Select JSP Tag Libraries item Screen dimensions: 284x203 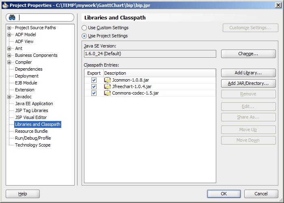[x=32, y=110]
